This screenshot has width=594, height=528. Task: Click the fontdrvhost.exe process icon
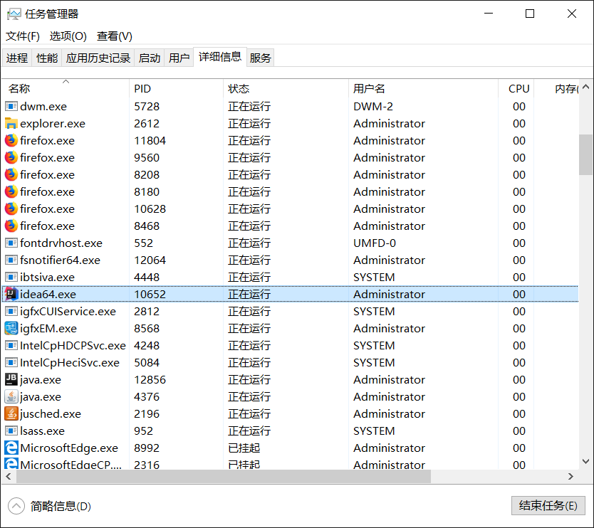11,243
